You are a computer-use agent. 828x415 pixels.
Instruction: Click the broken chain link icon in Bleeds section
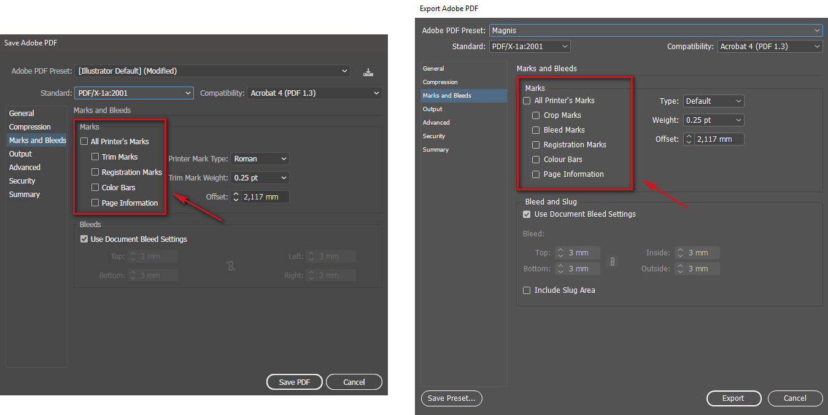pos(231,265)
